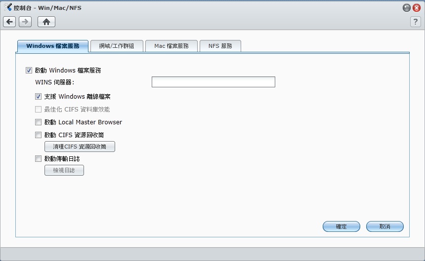Enable 啟動 CIFS 資源回收筒 checkbox

pos(39,135)
